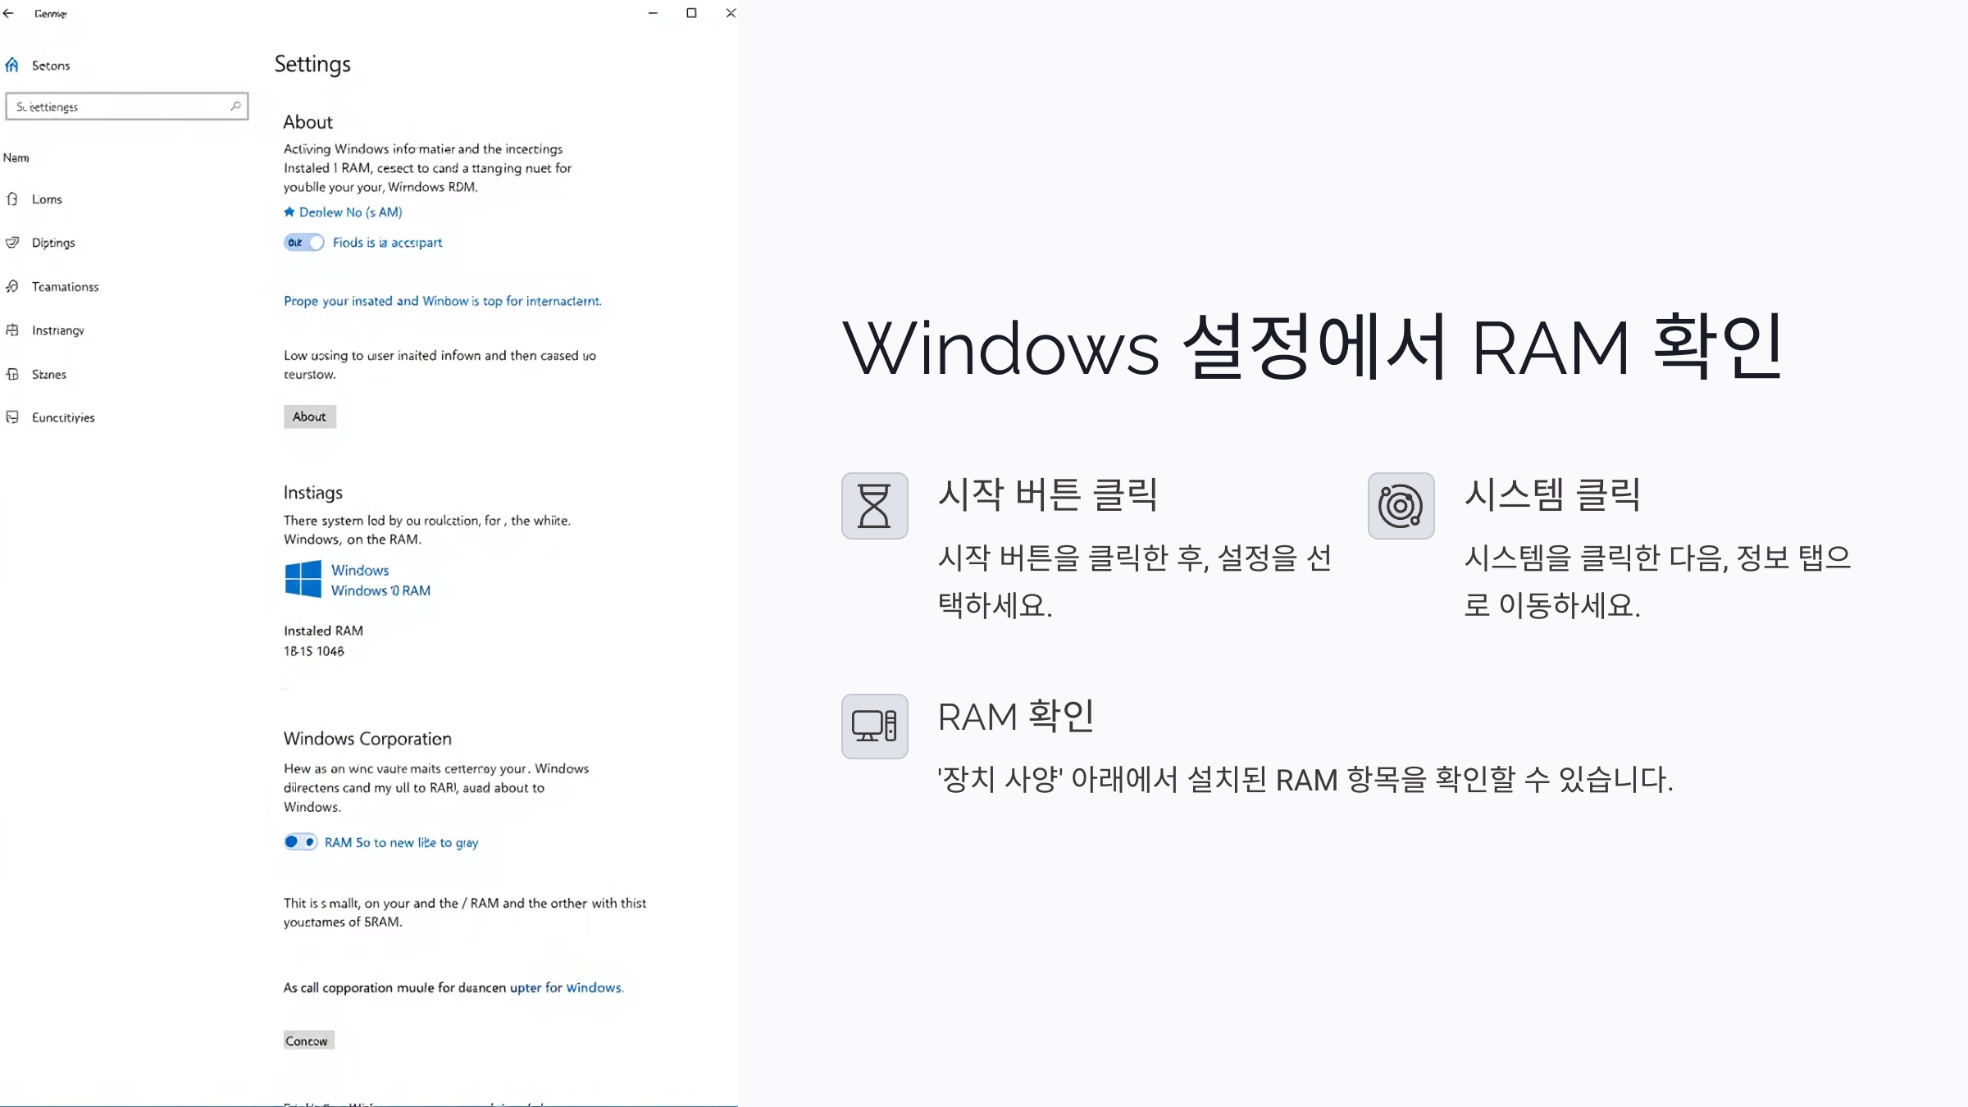
Task: Click the Euncitiyies sidebar icon
Action: 12,417
